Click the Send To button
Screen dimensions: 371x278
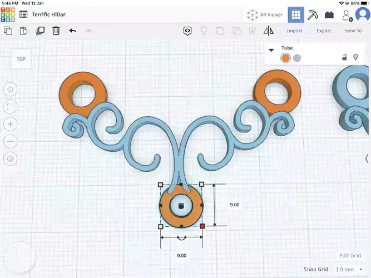(x=353, y=31)
